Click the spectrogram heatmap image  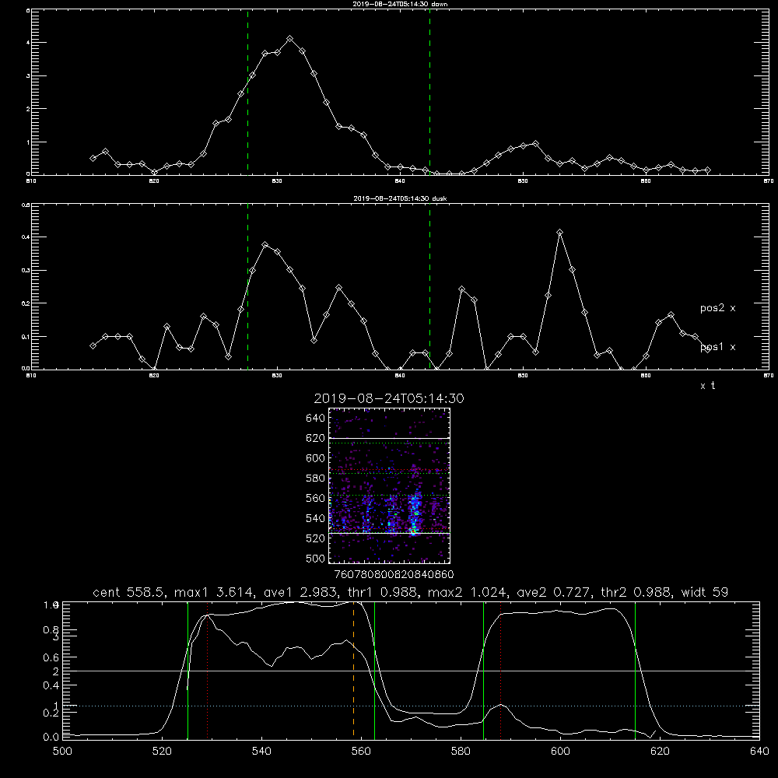[389, 485]
